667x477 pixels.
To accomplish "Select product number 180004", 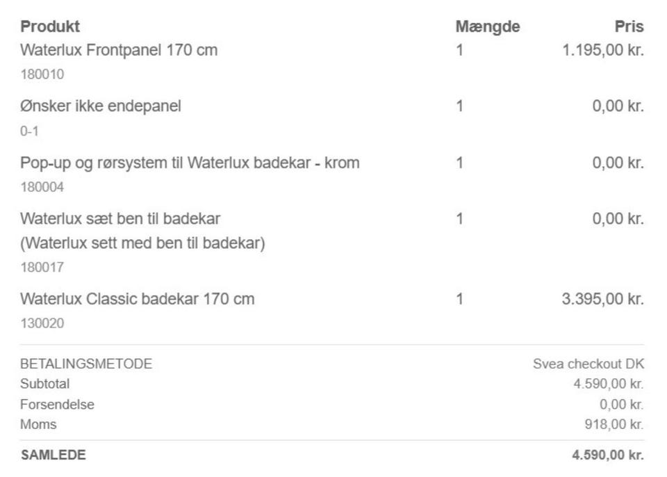I will coord(42,187).
